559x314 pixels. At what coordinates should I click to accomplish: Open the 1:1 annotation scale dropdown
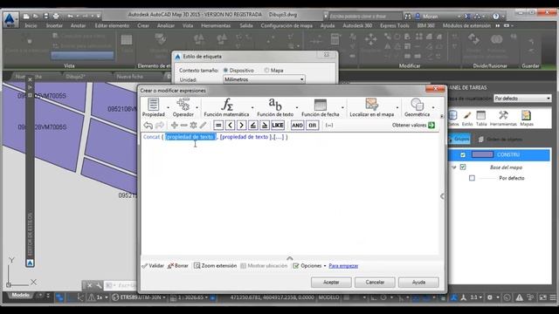475,297
